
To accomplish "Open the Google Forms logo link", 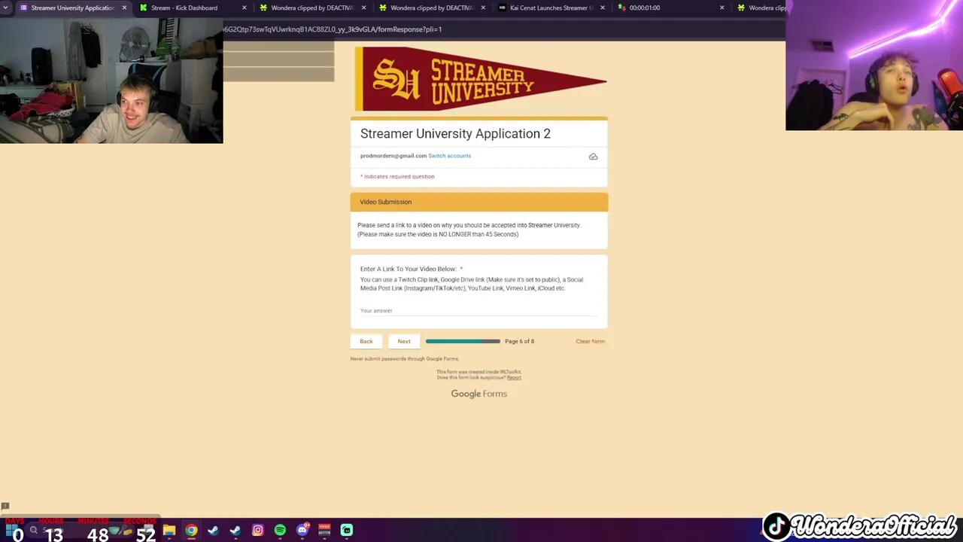I will [x=478, y=394].
